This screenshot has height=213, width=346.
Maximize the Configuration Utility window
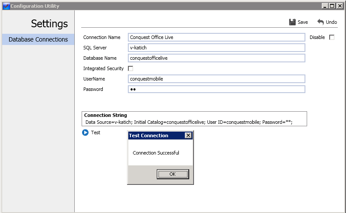tap(332, 6)
